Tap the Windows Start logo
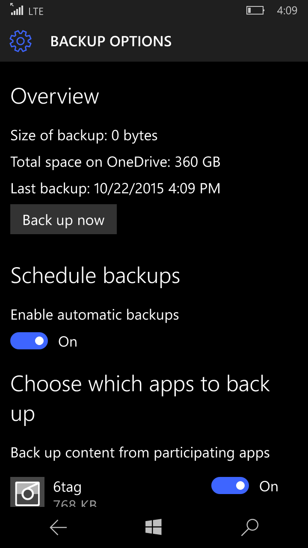Screen dimensions: 308x548 point(154,527)
